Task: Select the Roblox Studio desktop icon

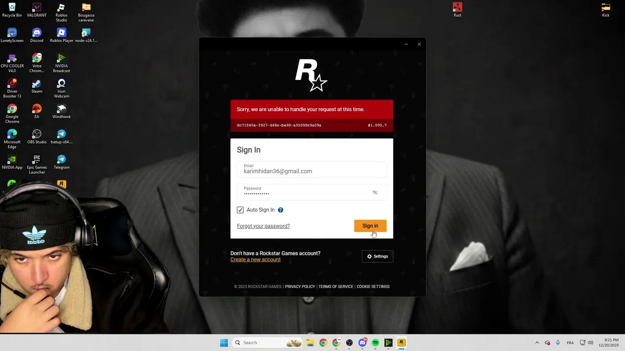Action: point(62,13)
